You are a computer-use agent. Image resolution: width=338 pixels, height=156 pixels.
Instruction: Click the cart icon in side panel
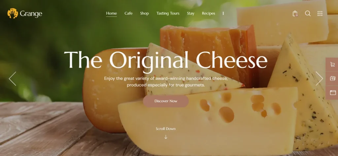[x=332, y=64]
